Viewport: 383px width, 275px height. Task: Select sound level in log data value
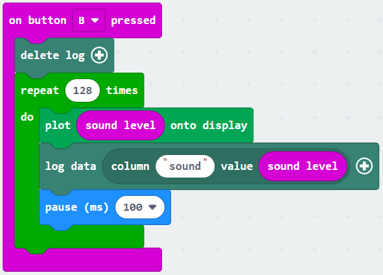click(303, 166)
